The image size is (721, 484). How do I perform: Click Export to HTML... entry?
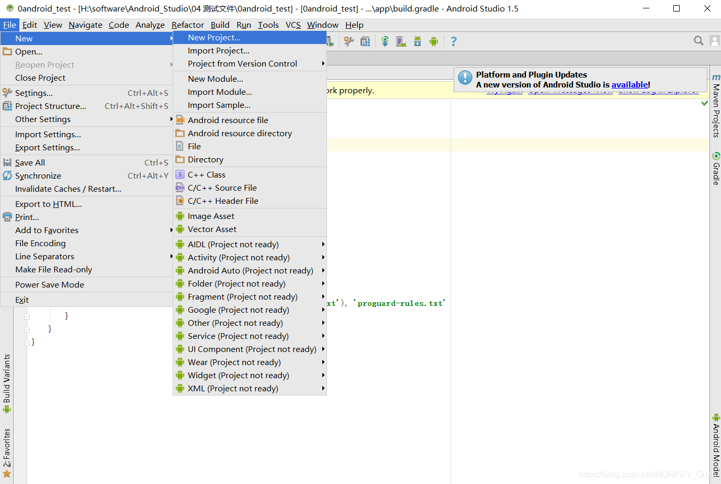(x=86, y=204)
